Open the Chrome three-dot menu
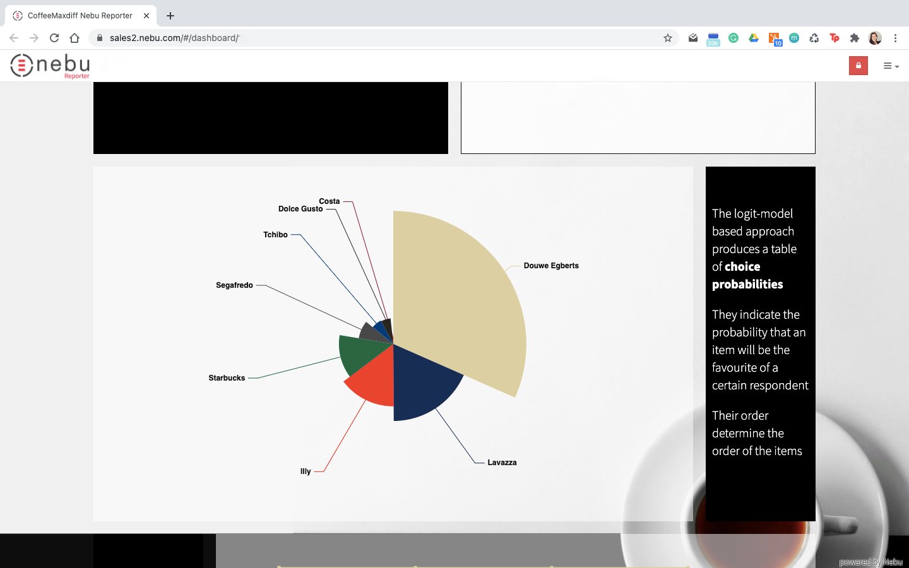The image size is (909, 568). [x=895, y=38]
